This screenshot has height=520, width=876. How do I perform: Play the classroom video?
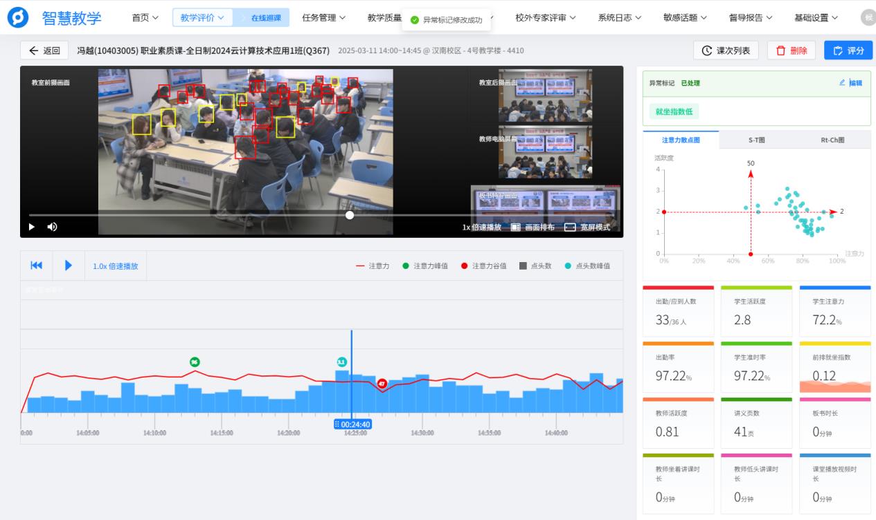pos(31,227)
